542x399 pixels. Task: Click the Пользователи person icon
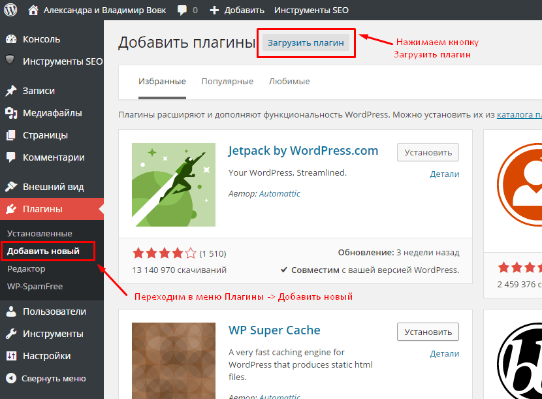click(11, 311)
